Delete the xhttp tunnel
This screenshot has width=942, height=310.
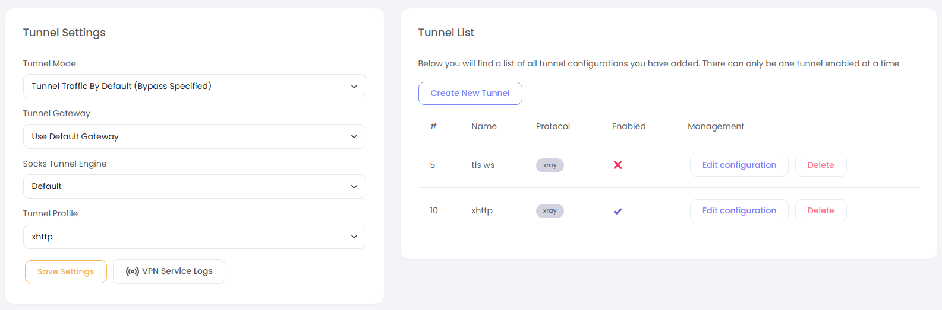click(820, 211)
